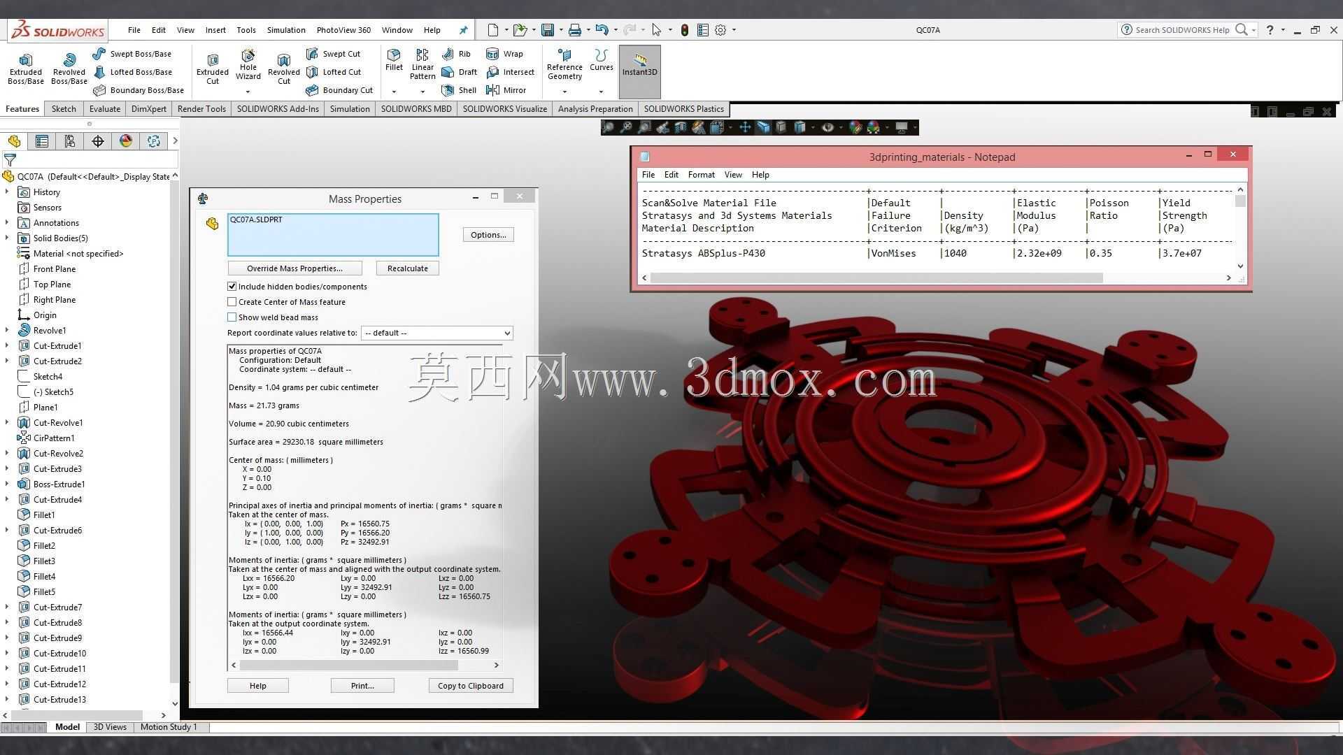Open the ConfigurationManager tab icon
The width and height of the screenshot is (1343, 755).
(x=70, y=141)
